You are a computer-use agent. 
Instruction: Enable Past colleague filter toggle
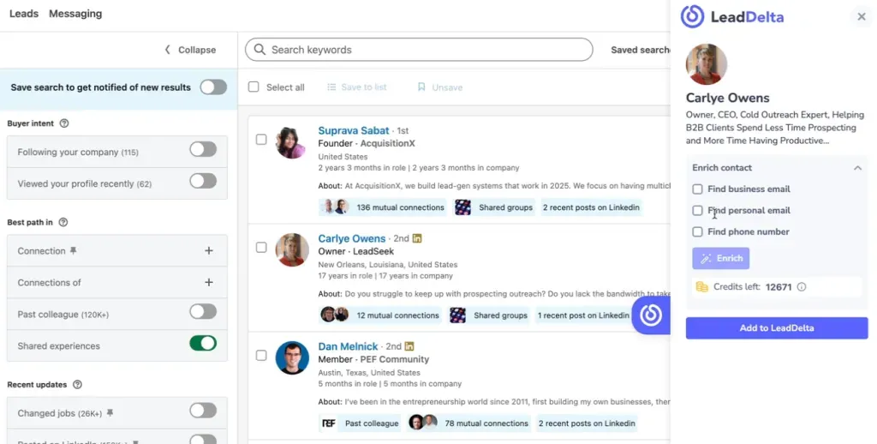[x=203, y=312]
